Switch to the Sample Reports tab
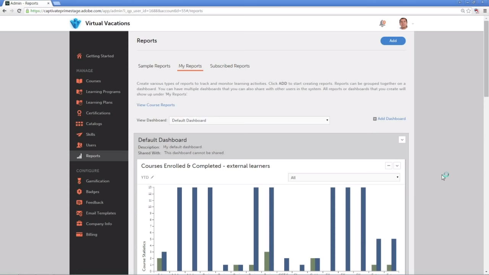489x275 pixels. pos(154,66)
